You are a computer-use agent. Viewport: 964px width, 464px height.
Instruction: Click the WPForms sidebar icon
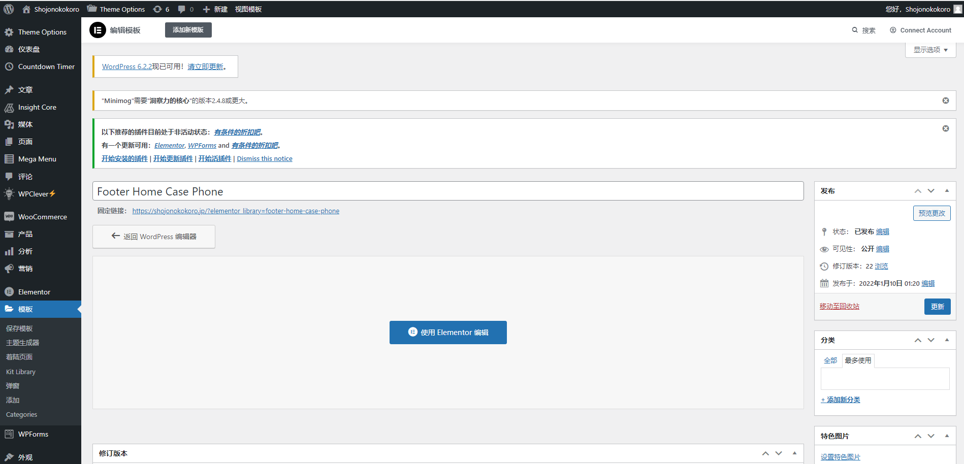tap(9, 434)
